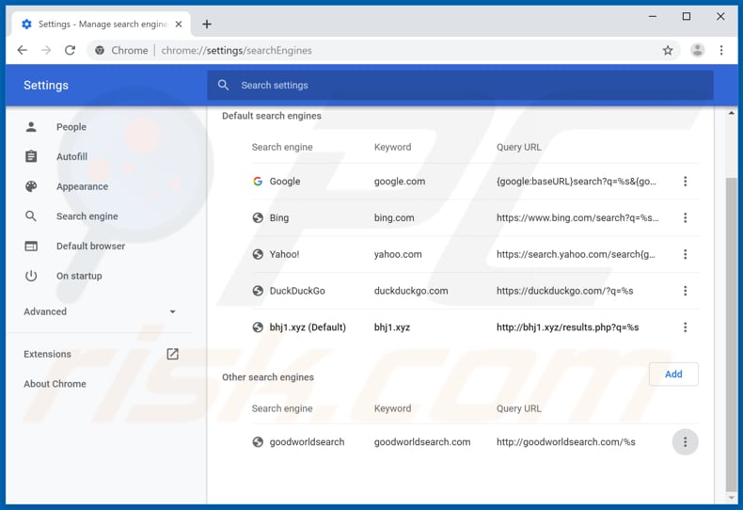Open the On startup section
Image resolution: width=743 pixels, height=510 pixels.
[x=79, y=276]
